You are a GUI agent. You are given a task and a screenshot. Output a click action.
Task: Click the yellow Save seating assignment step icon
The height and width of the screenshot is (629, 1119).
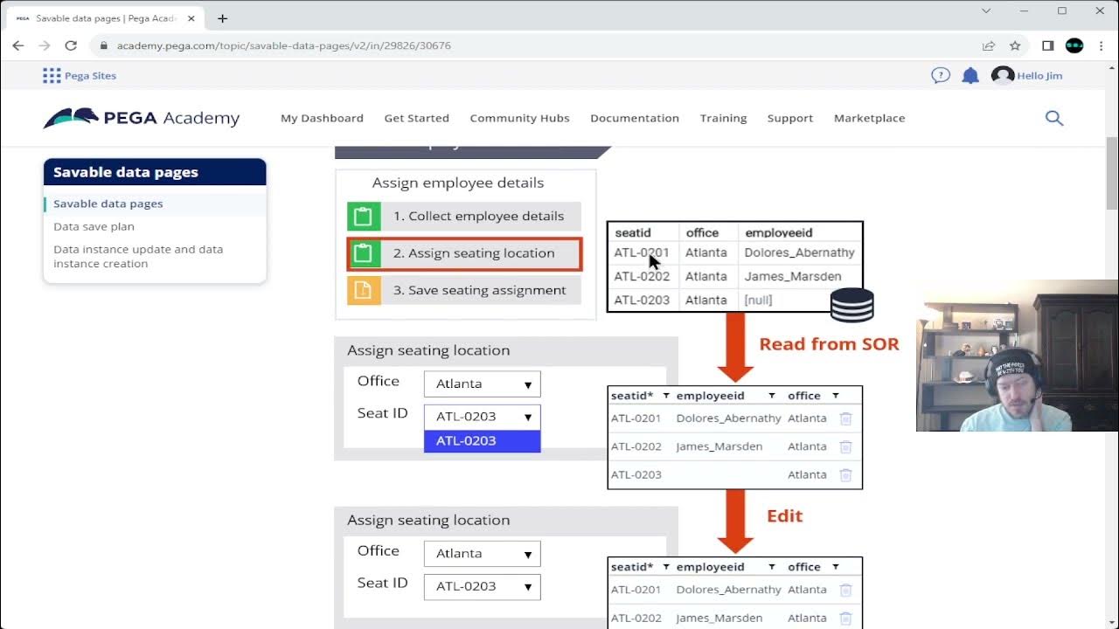click(x=364, y=290)
